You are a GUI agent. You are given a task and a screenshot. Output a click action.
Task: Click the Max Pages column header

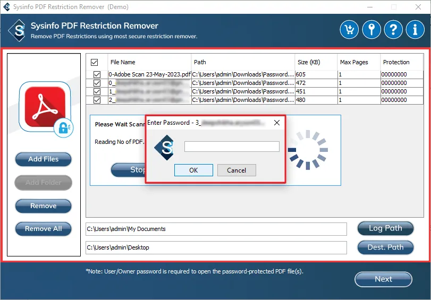[x=359, y=62]
